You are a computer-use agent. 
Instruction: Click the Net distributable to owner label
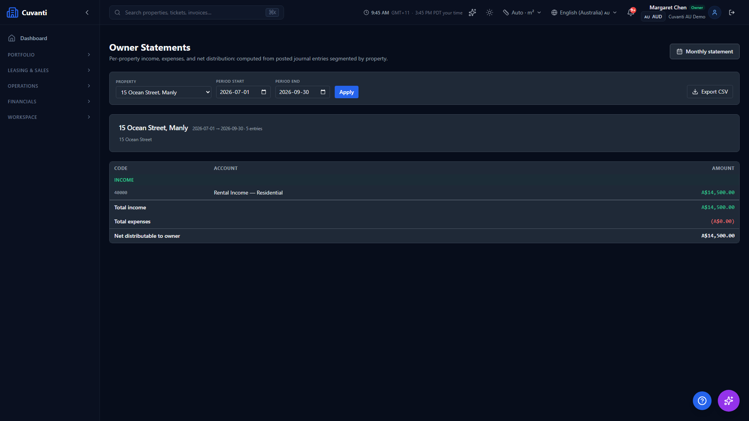147,236
